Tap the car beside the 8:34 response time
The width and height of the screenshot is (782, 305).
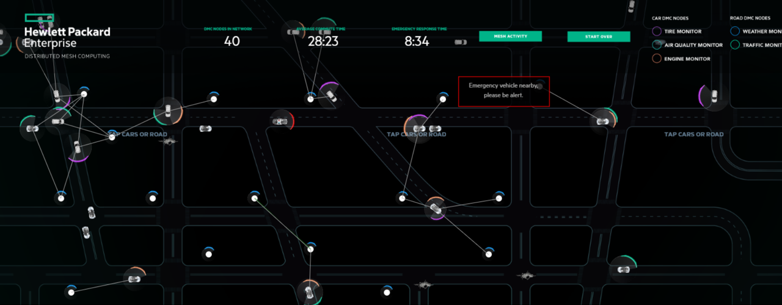[x=461, y=42]
